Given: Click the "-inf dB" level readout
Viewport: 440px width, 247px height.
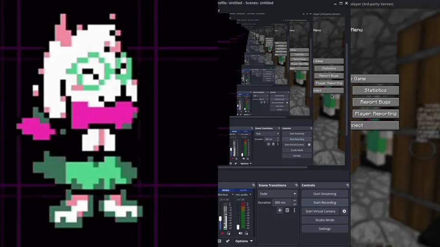Looking at the screenshot, I should click(x=241, y=199).
